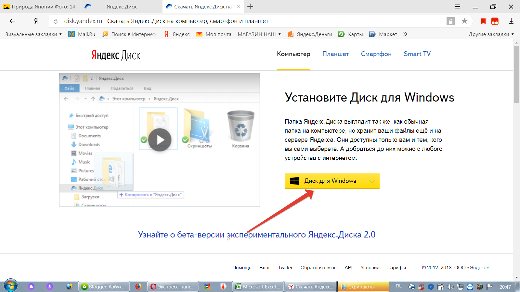Viewport: 520px width, 292px height.
Task: Open the API footer link
Action: point(348,268)
